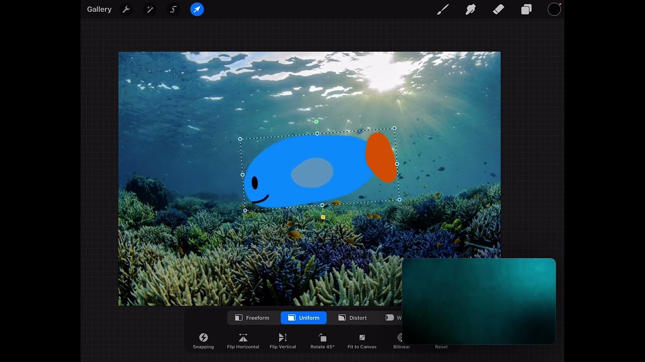Return to the Gallery
The width and height of the screenshot is (645, 362).
pos(99,10)
